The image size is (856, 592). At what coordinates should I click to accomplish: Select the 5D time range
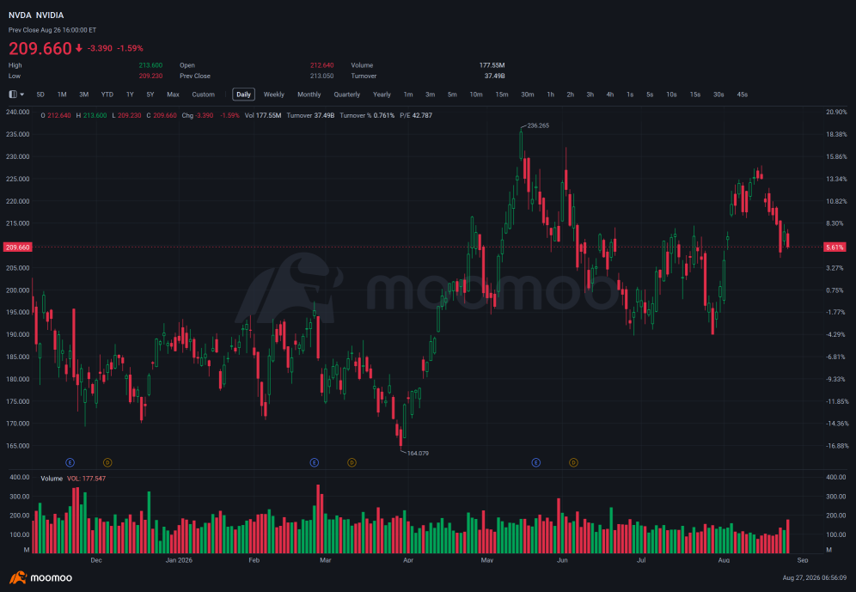[40, 95]
